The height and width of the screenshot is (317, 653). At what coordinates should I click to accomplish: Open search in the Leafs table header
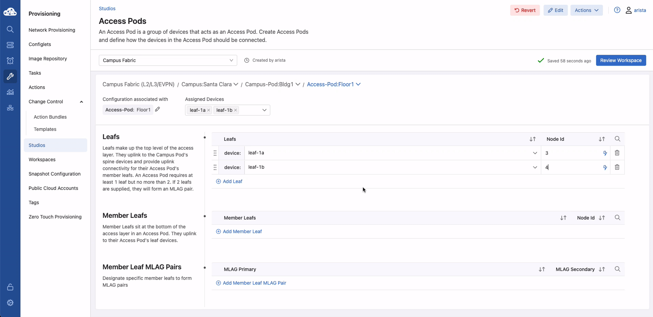point(617,139)
